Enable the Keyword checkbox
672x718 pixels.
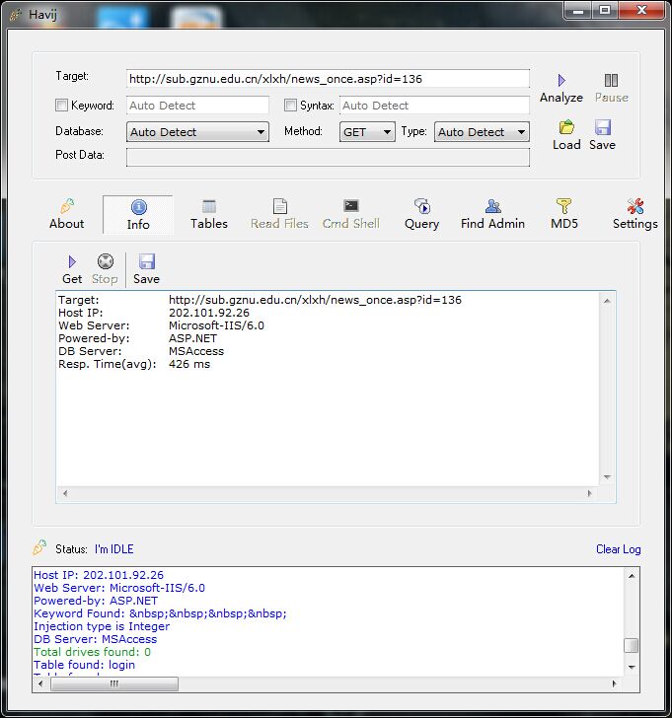click(x=61, y=106)
